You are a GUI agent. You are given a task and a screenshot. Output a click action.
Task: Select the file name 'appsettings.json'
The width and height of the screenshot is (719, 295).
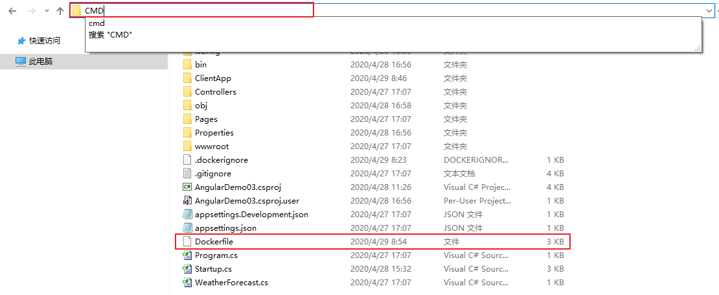pos(225,228)
